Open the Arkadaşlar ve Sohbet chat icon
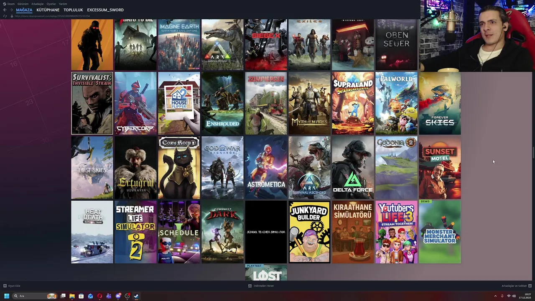The width and height of the screenshot is (535, 301). point(530,286)
